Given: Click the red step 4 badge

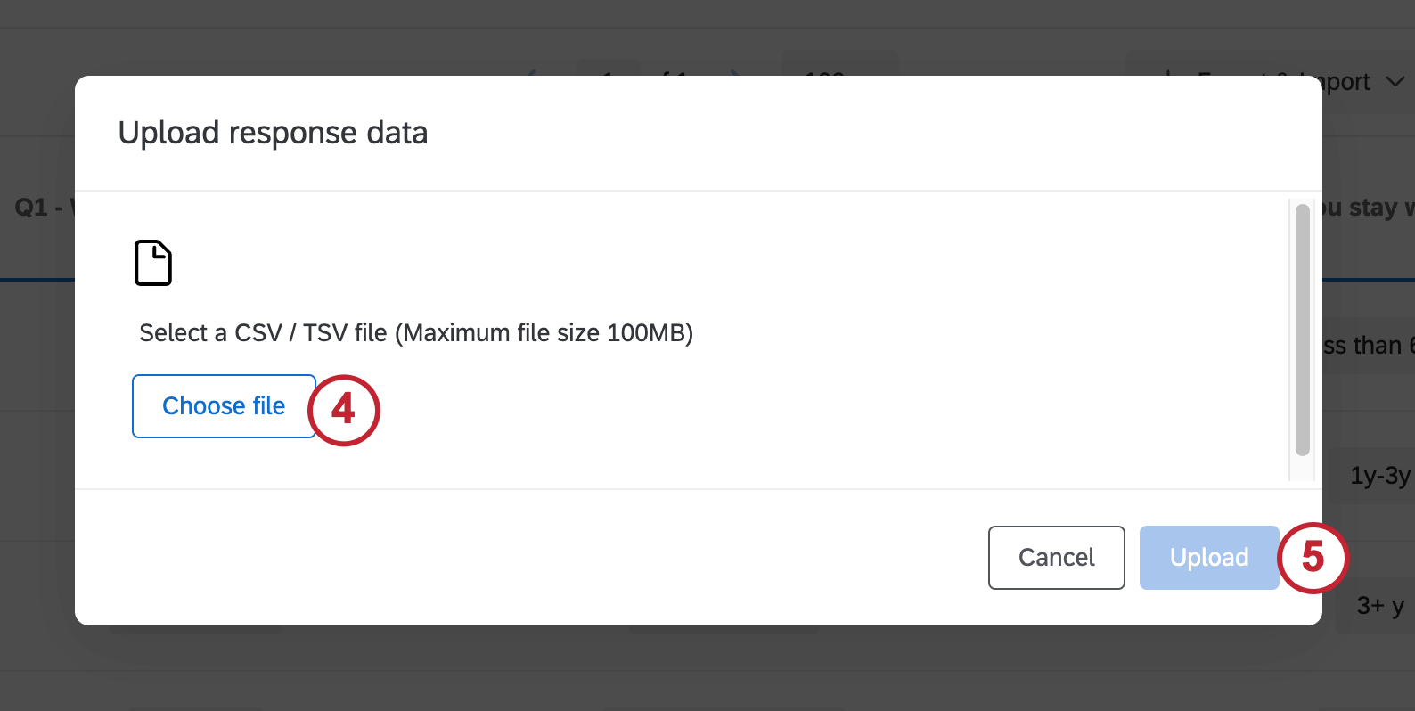Looking at the screenshot, I should 344,410.
